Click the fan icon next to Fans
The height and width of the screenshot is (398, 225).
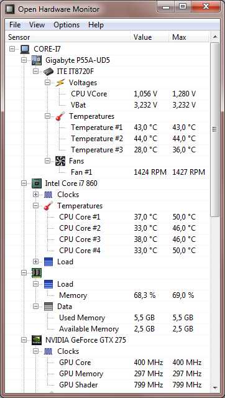(60, 161)
